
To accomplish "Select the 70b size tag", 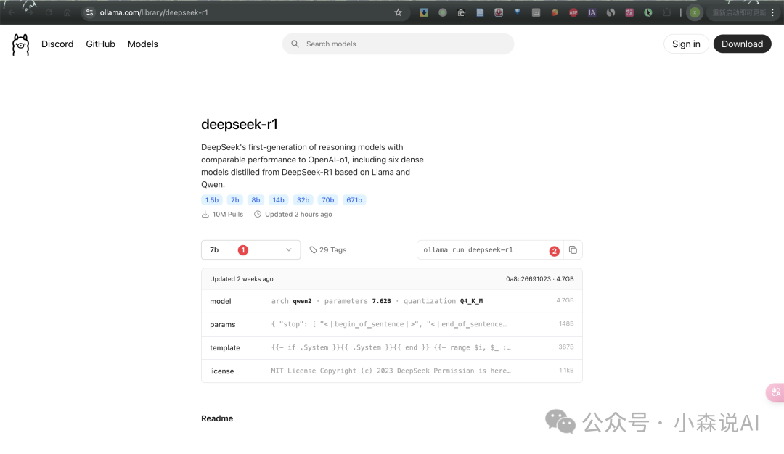I will coord(328,199).
